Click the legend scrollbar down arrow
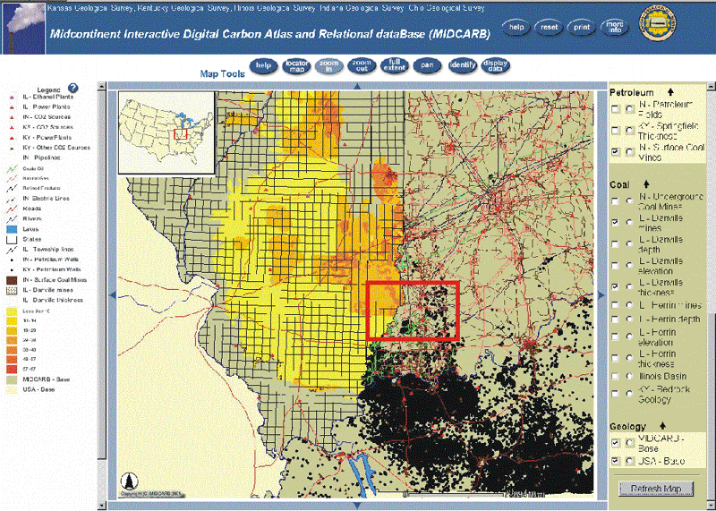The width and height of the screenshot is (716, 511). tap(101, 506)
